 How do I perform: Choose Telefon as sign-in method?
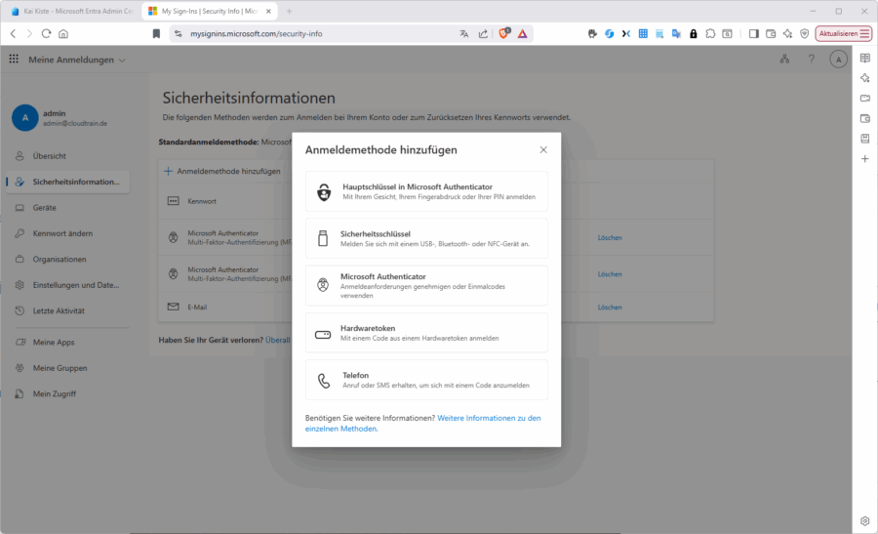[426, 380]
